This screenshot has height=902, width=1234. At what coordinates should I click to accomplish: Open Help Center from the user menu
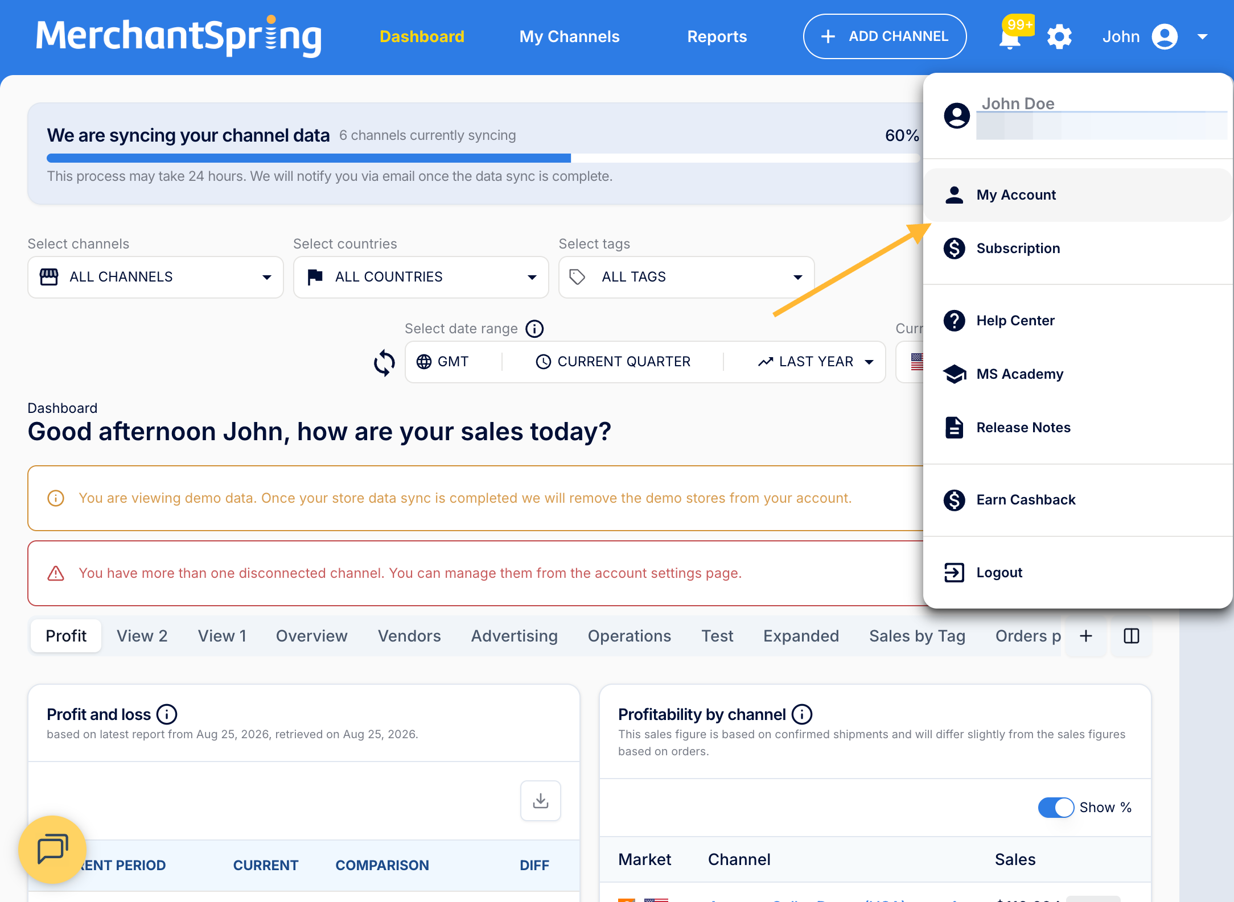pos(1078,321)
